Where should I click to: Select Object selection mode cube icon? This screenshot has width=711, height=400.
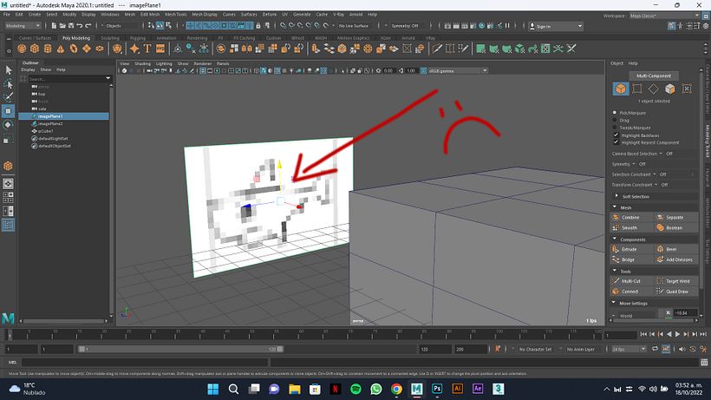click(x=621, y=89)
